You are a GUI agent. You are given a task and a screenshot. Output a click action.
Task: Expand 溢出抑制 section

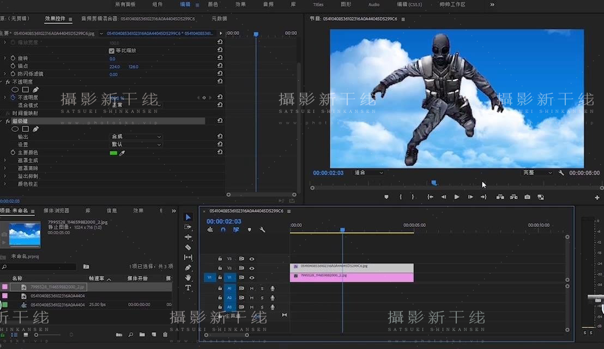coord(5,176)
